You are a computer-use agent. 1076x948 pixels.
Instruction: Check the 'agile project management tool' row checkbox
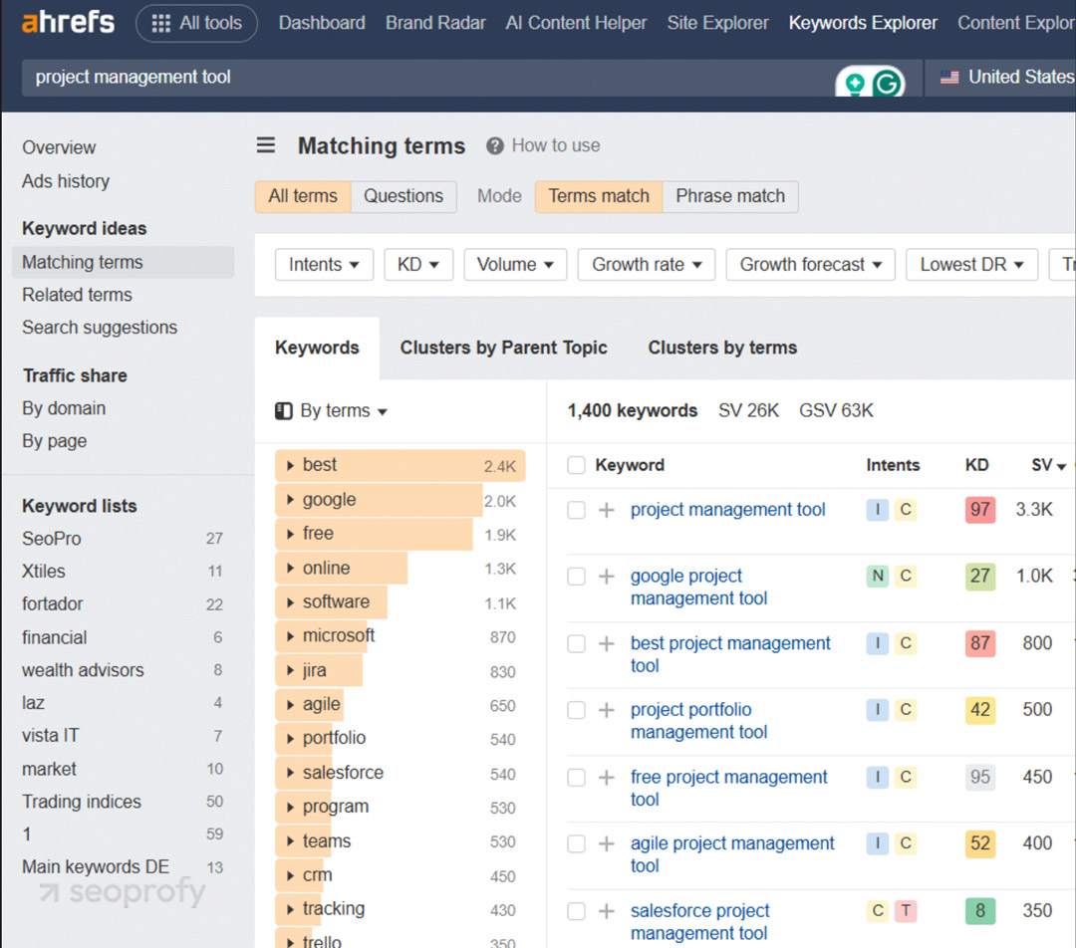tap(577, 843)
